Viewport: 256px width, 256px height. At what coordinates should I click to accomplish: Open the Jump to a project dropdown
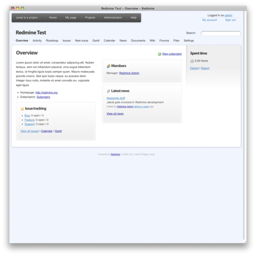point(28,17)
